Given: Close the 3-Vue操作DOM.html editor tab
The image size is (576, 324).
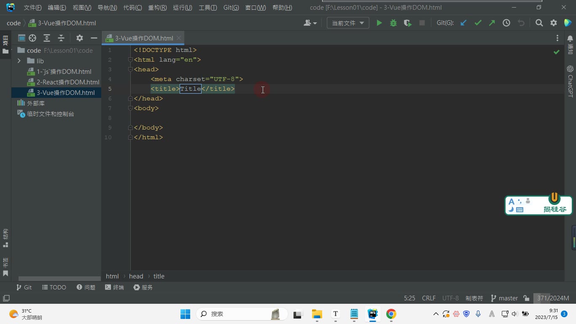Looking at the screenshot, I should point(179,38).
